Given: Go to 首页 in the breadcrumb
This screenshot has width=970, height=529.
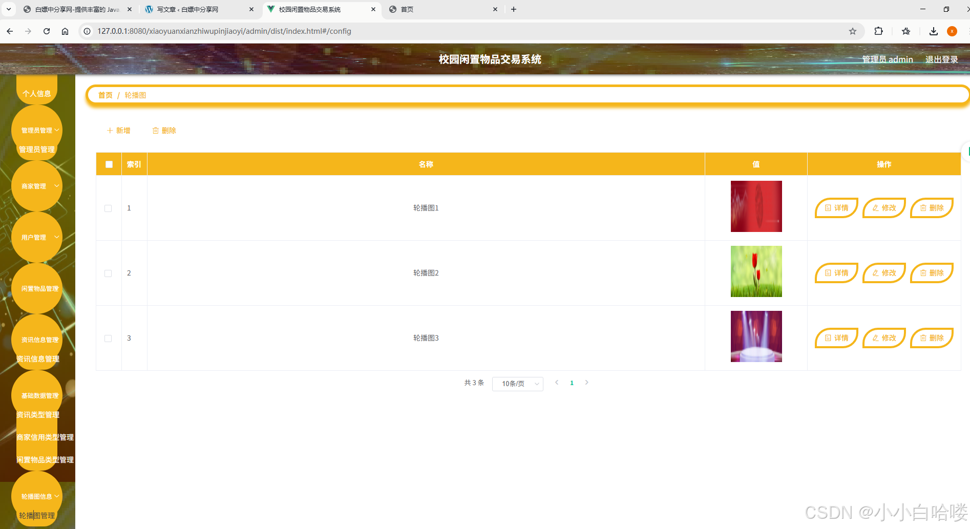Looking at the screenshot, I should coord(105,95).
